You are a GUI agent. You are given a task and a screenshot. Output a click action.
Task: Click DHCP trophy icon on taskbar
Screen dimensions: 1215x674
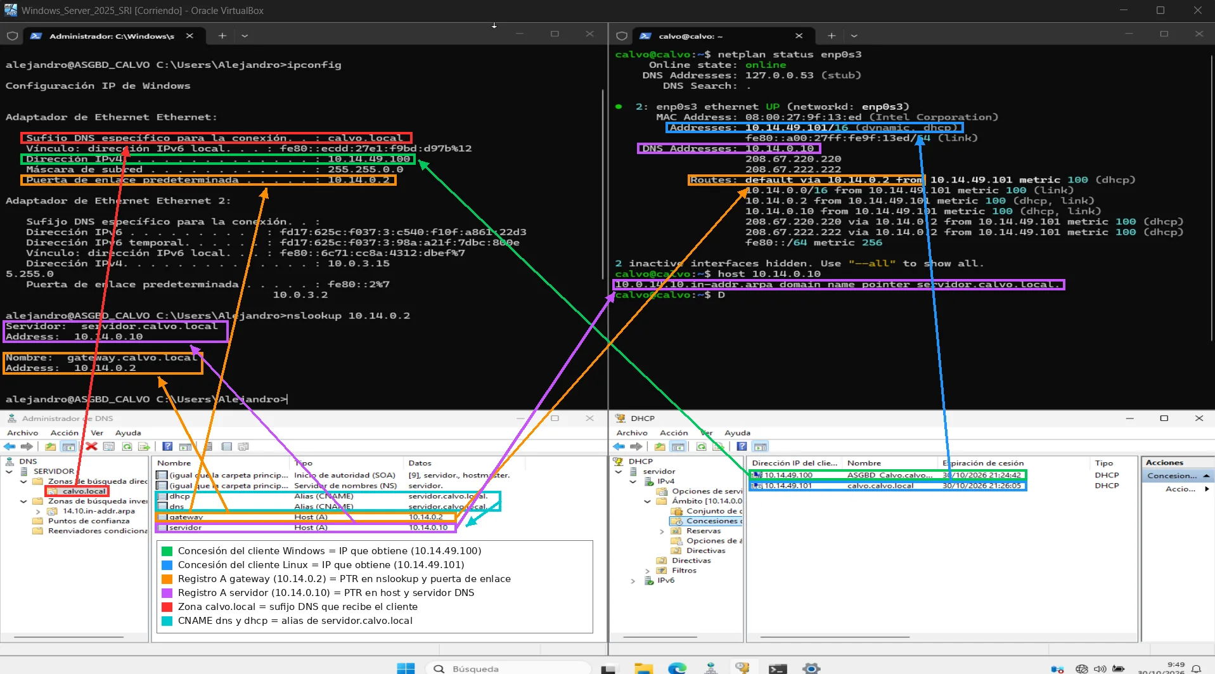(x=743, y=668)
